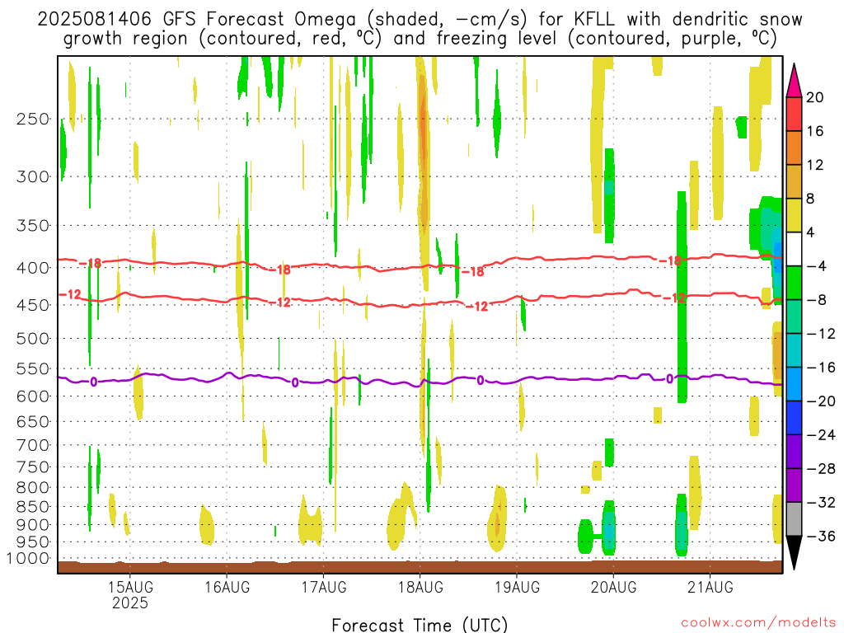Select the 550 pressure level label
Viewport: 844px width, 633px height.
click(33, 368)
